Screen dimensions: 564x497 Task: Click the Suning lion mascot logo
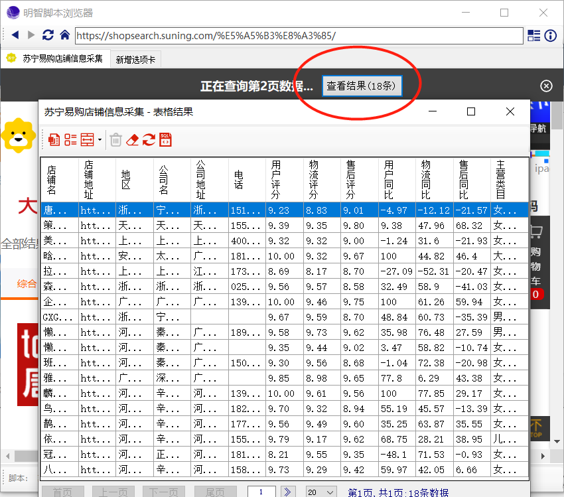click(19, 136)
